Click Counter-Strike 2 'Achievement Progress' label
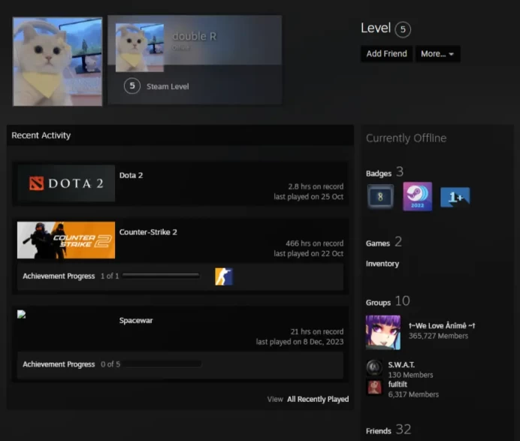 tap(59, 276)
